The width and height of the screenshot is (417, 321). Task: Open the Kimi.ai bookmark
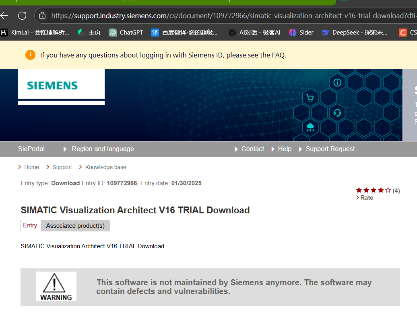[35, 33]
